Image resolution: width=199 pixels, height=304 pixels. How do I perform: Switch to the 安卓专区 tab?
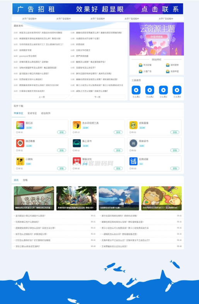(x=32, y=113)
